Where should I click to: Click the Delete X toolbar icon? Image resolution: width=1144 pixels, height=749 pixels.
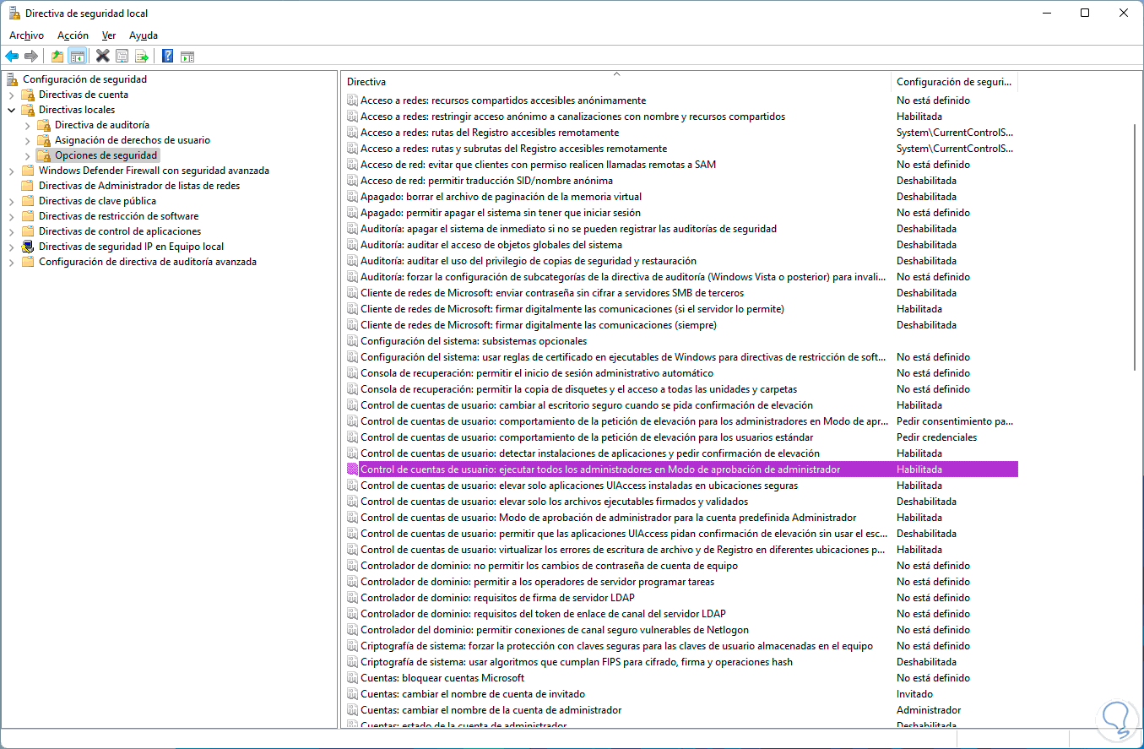103,57
